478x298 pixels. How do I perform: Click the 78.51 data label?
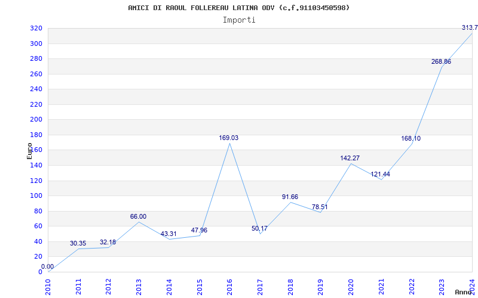320,207
